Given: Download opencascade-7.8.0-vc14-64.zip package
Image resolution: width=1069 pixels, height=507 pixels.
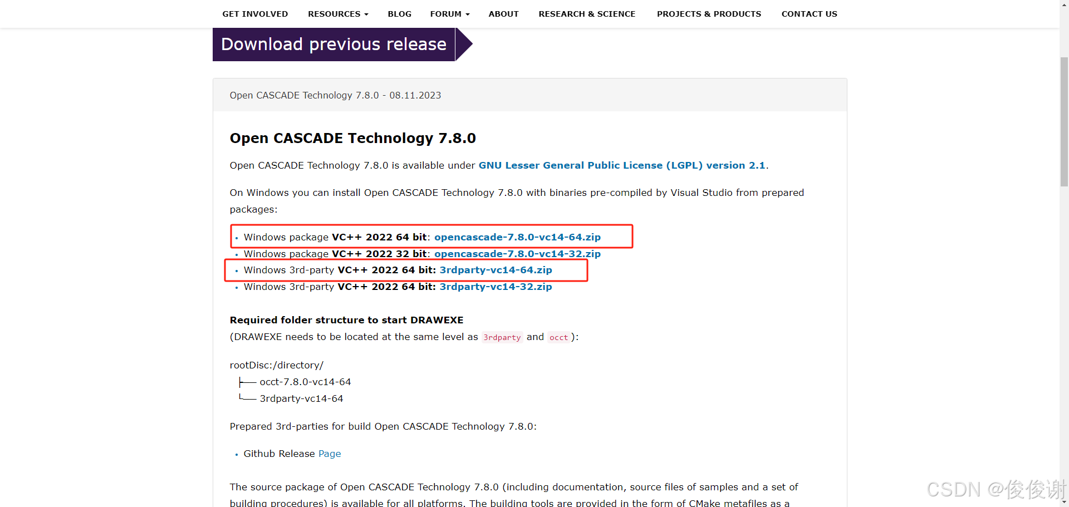Looking at the screenshot, I should click(517, 237).
